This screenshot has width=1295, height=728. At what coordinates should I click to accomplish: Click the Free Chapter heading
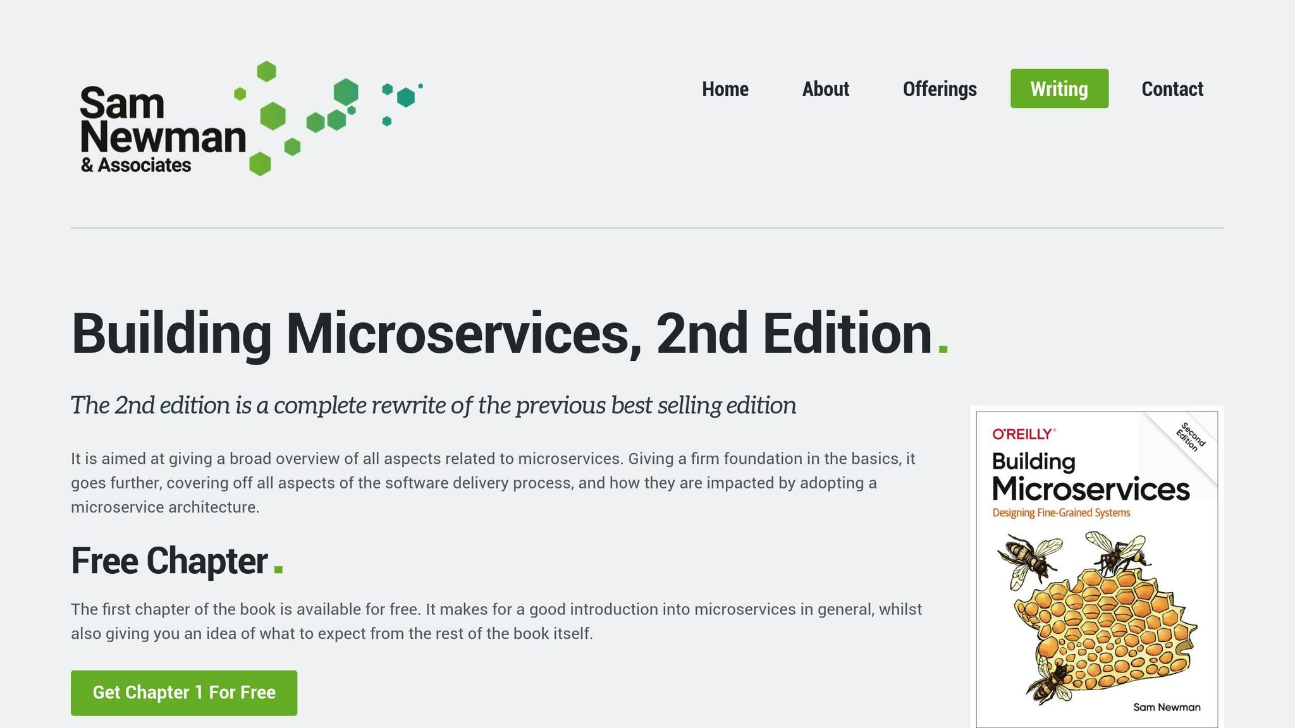[x=171, y=561]
